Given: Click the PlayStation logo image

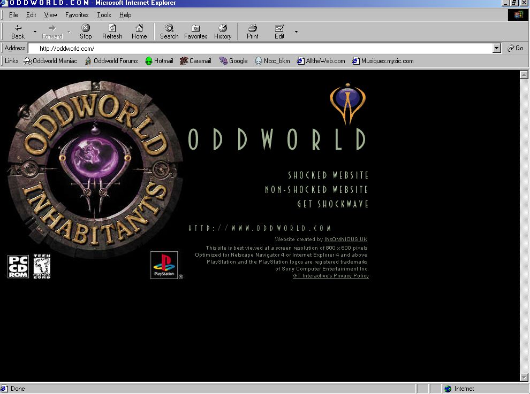Looking at the screenshot, I should point(164,265).
